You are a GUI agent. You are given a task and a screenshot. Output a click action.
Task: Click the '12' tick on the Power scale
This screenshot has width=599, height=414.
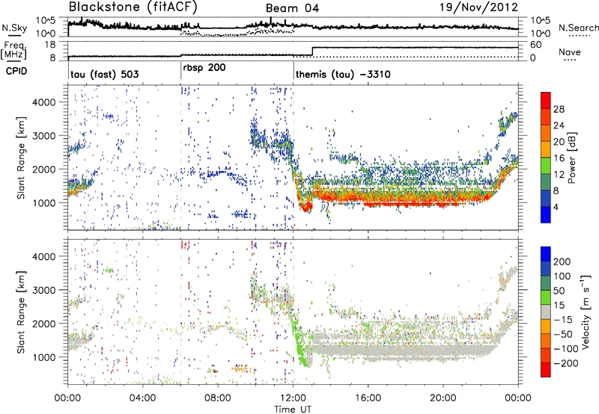(559, 175)
